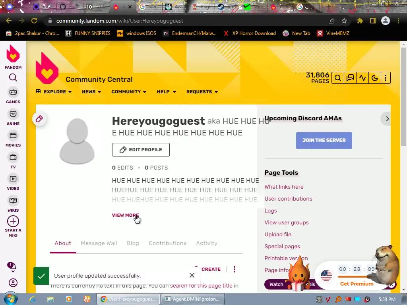Open the Logs link
Image resolution: width=407 pixels, height=305 pixels.
tap(270, 210)
